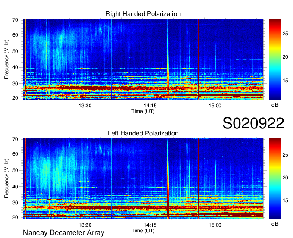
Task: Click the S020922 identifier label
Action: point(253,123)
